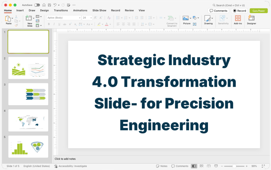Click the Cut scissors icon
The image size is (271, 170).
(x=16, y=17)
